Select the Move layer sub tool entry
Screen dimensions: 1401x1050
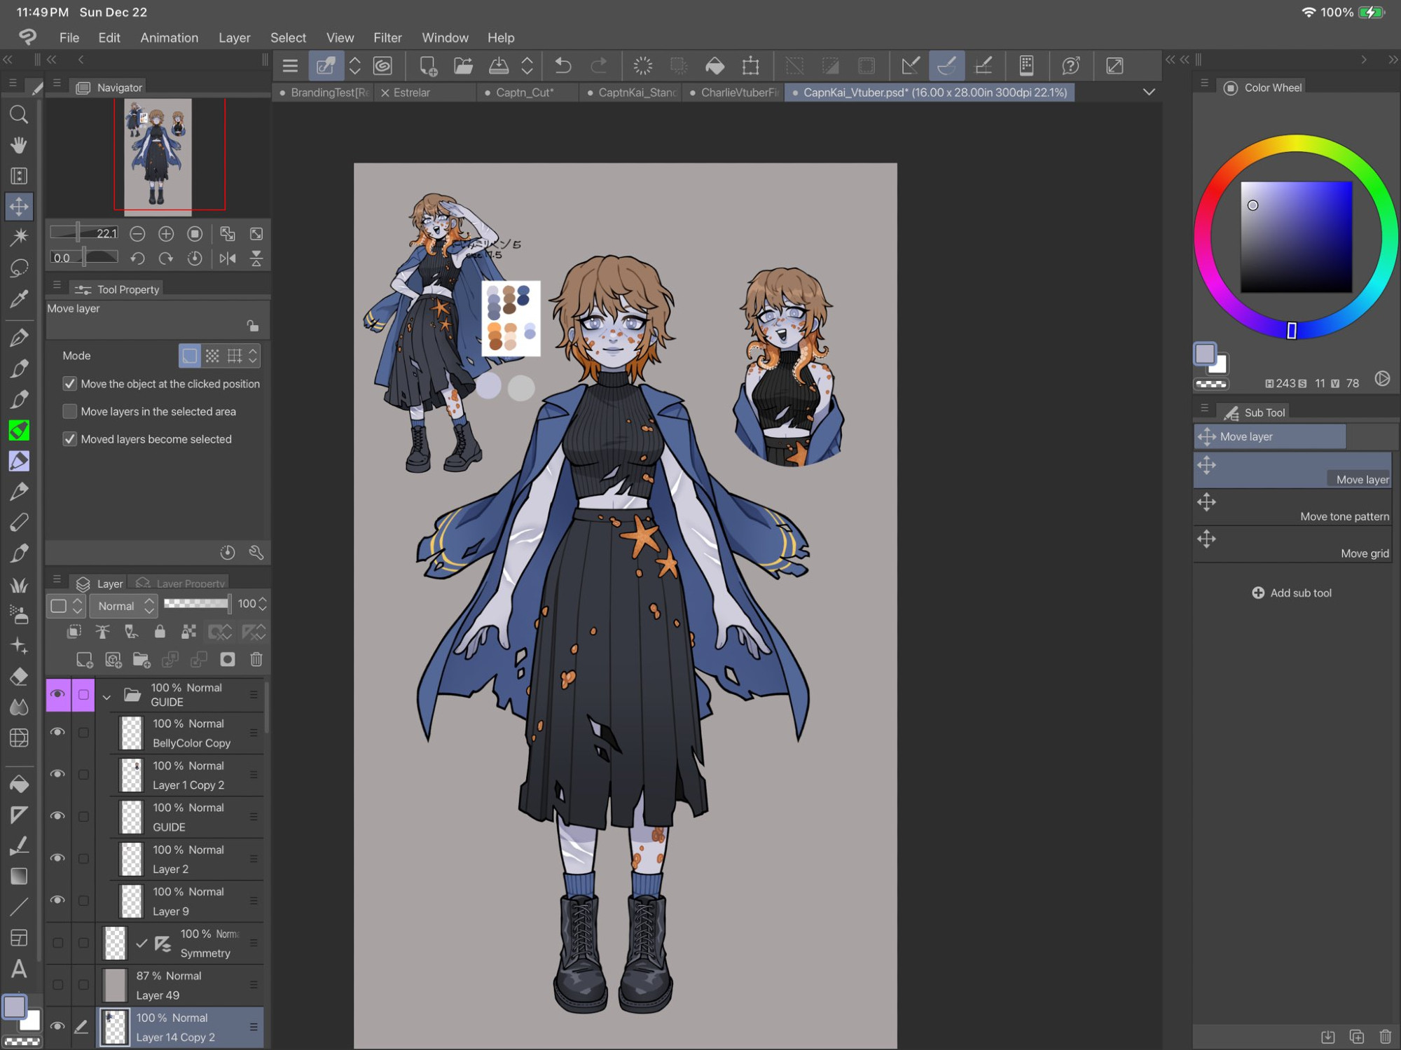1292,471
